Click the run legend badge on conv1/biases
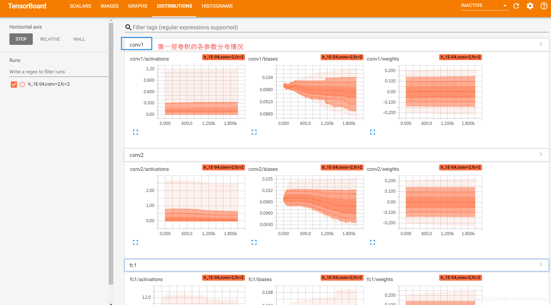Viewport: 551px width, 305px height. pyautogui.click(x=342, y=57)
